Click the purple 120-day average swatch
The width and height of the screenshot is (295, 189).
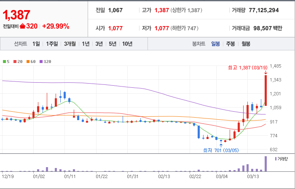tap(41, 61)
